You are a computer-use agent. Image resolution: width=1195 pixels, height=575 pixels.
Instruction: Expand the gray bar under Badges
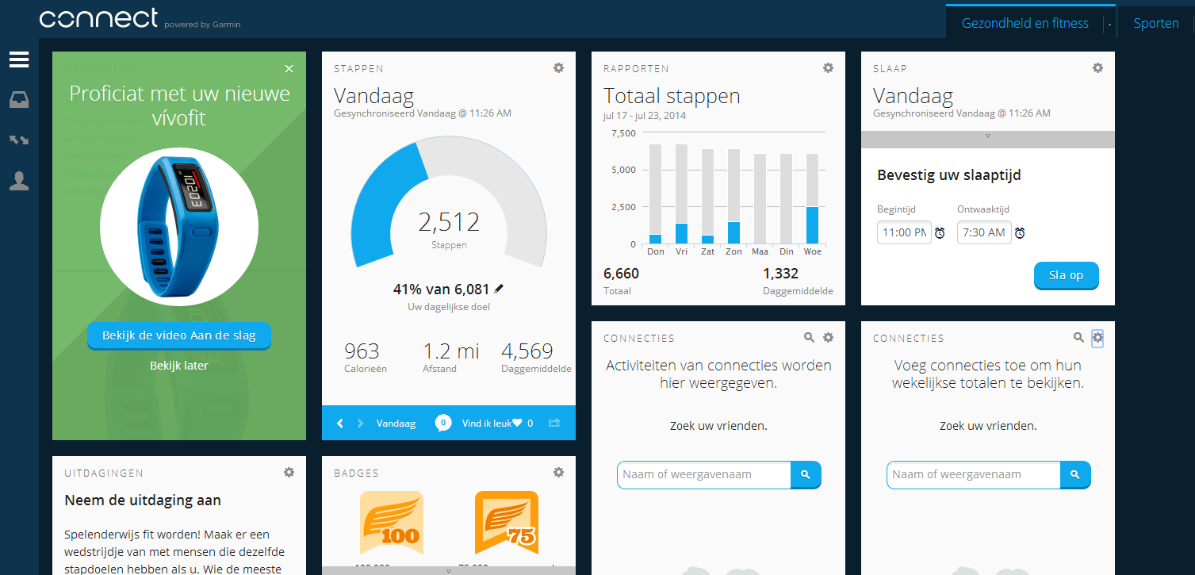pyautogui.click(x=449, y=571)
